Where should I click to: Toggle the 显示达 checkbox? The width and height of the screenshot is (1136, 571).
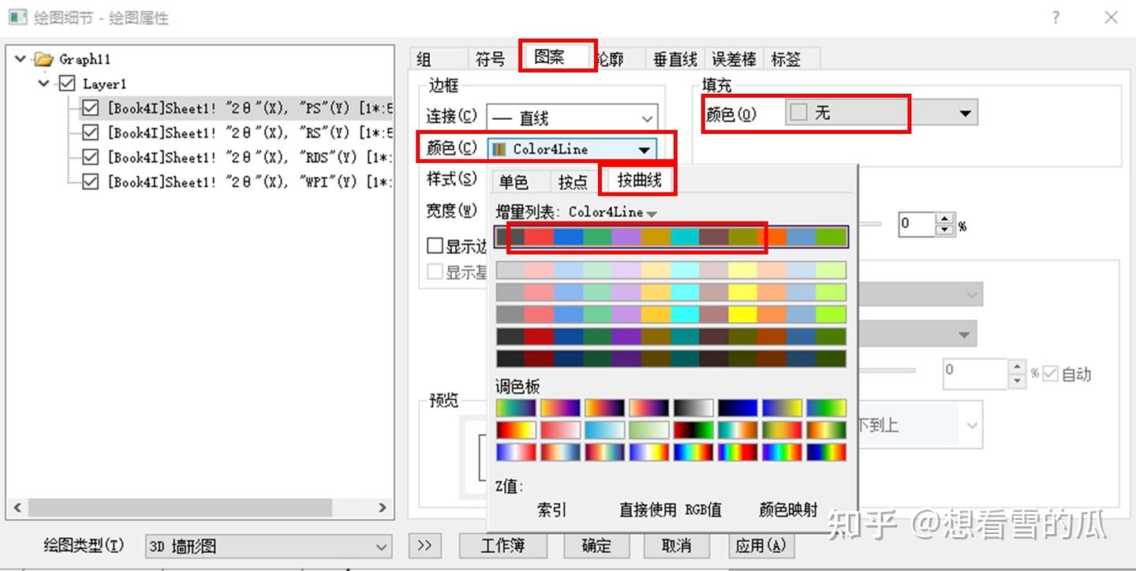click(x=435, y=244)
